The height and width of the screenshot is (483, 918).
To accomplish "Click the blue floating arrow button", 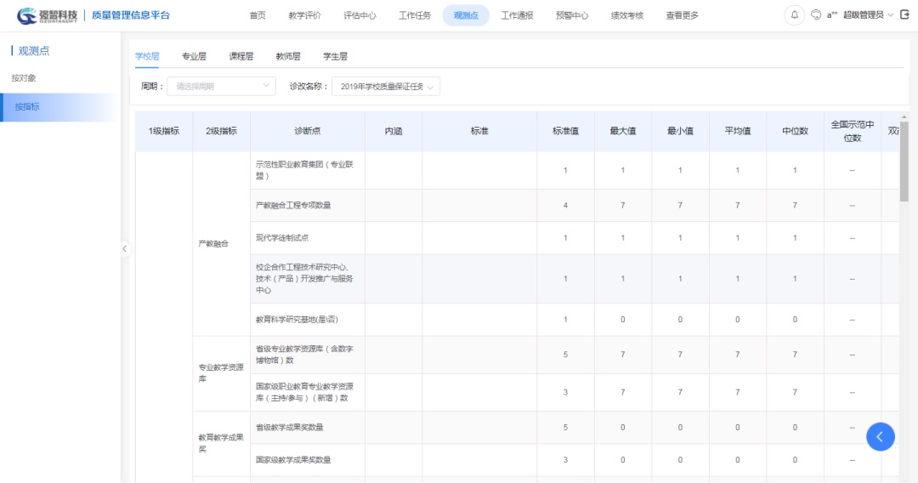I will (x=880, y=436).
